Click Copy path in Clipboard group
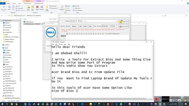The width and height of the screenshot is (189, 106). [x=19, y=8]
